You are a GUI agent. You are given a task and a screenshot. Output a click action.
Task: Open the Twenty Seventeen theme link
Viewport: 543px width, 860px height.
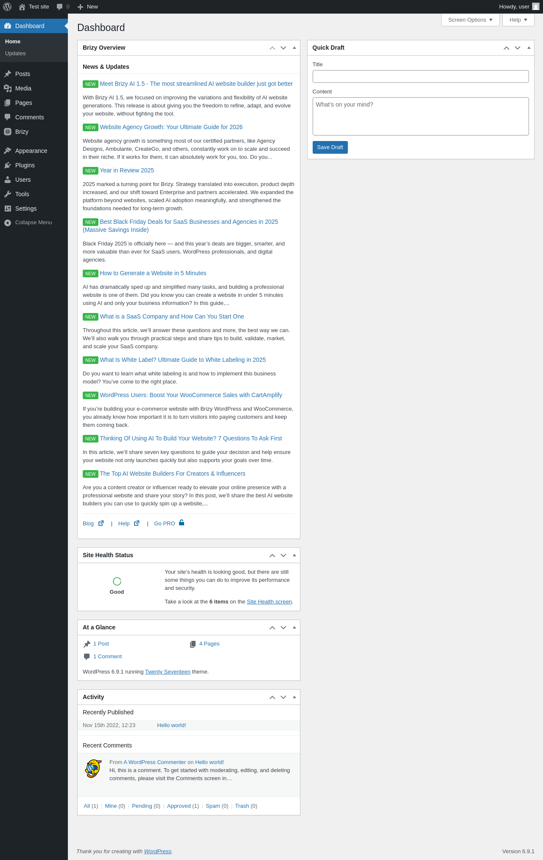click(168, 672)
